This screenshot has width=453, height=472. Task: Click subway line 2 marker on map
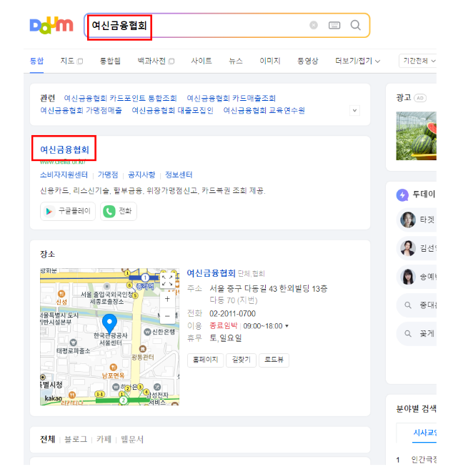124,400
